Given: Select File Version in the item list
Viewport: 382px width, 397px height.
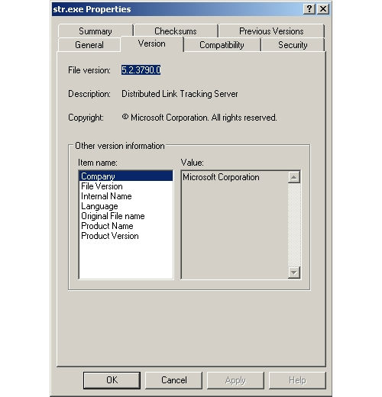Looking at the screenshot, I should (x=126, y=186).
